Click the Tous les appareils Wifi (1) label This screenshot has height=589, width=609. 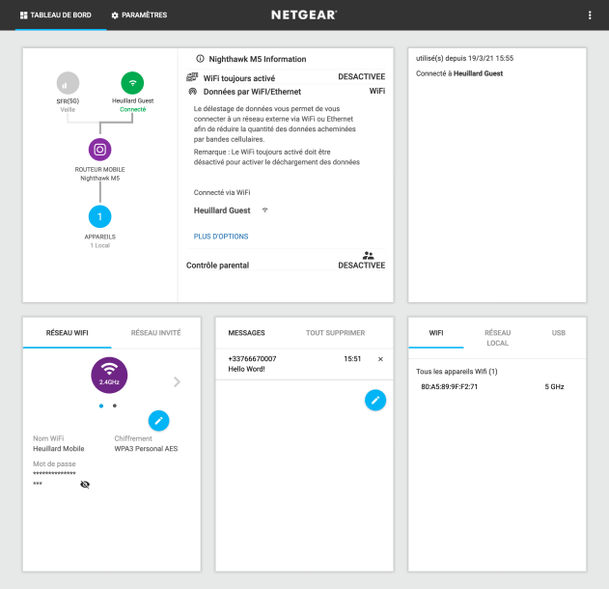pos(457,372)
